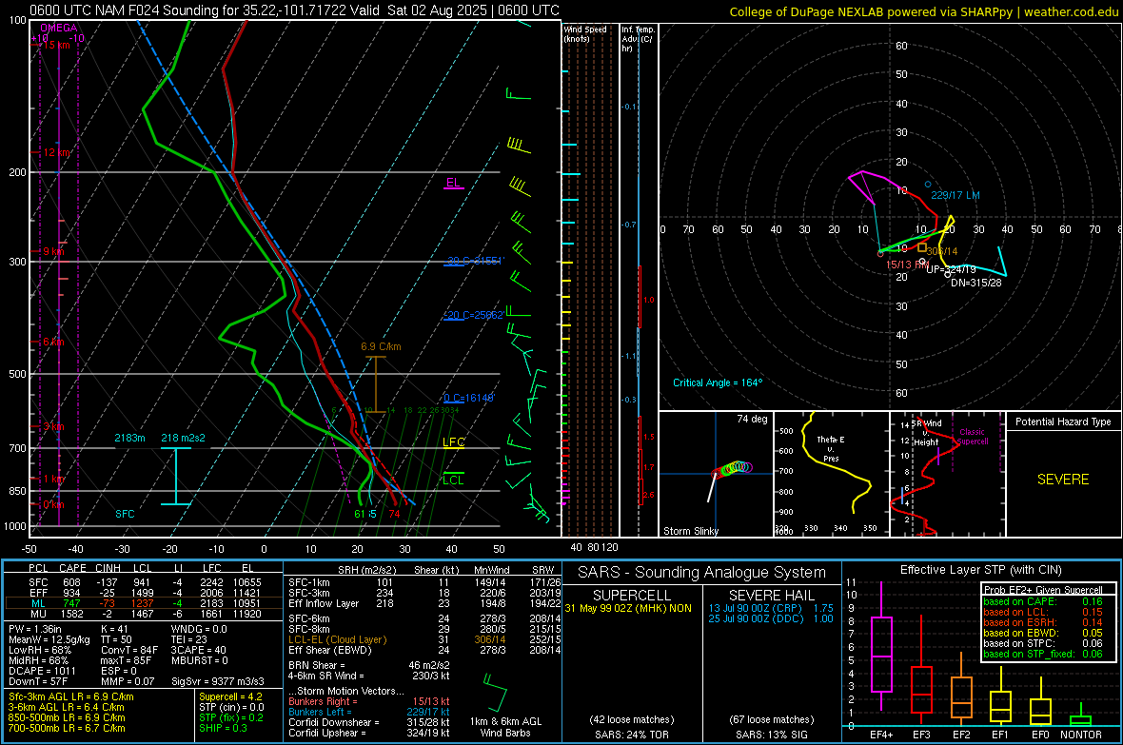This screenshot has width=1123, height=745.
Task: Click the green LCL level label
Action: (x=453, y=480)
